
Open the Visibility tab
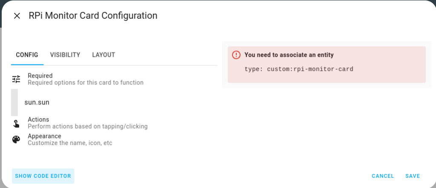coord(65,55)
